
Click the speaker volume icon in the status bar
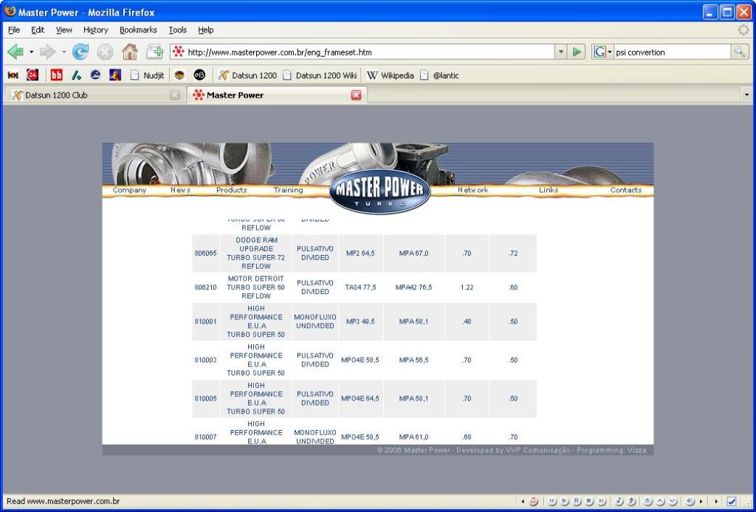click(x=690, y=502)
